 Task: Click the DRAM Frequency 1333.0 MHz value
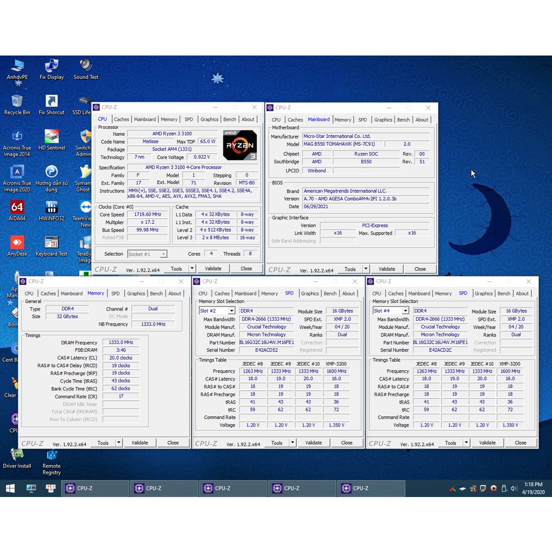(121, 342)
